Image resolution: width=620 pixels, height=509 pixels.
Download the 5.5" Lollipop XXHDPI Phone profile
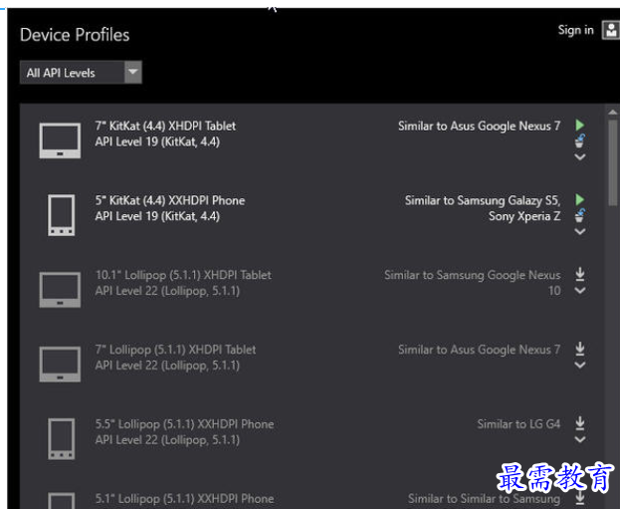[x=579, y=423]
